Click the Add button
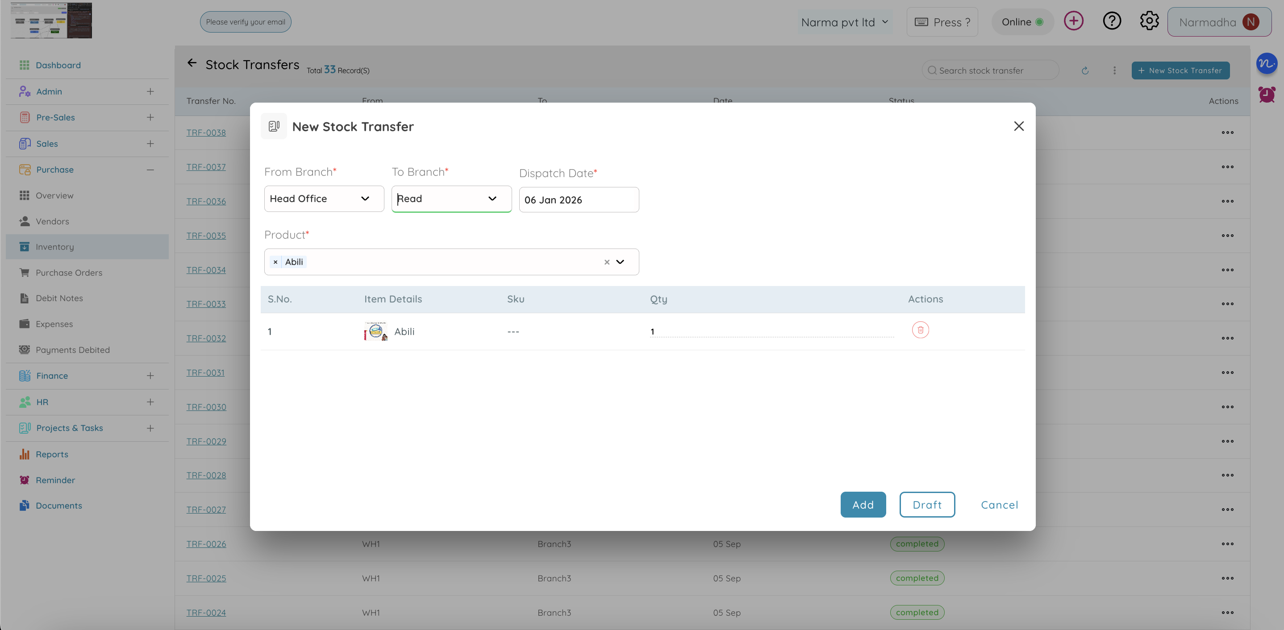Screen dimensions: 1284x630 [863, 505]
